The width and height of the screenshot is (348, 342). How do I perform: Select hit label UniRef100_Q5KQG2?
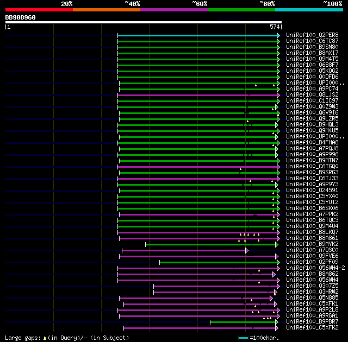[312, 71]
